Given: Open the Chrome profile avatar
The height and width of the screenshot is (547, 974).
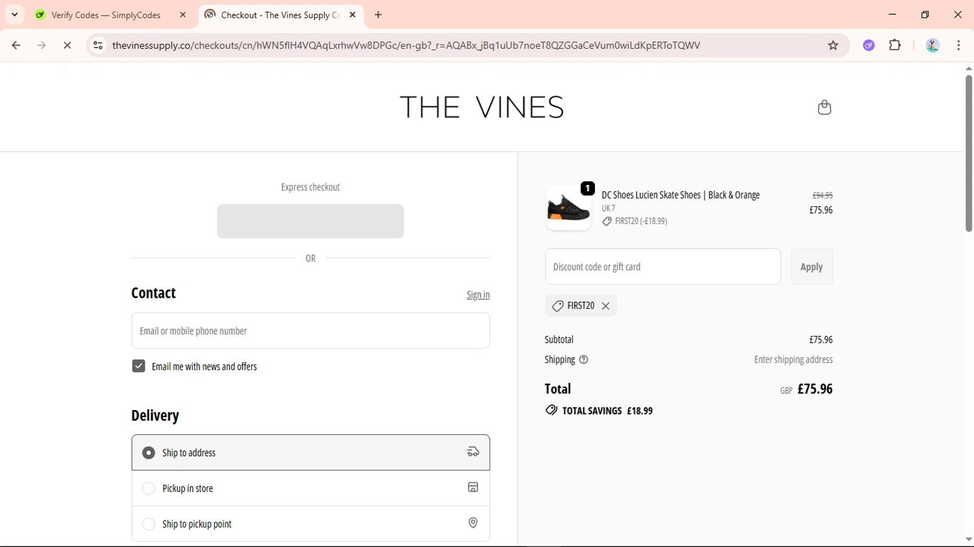Looking at the screenshot, I should (932, 45).
